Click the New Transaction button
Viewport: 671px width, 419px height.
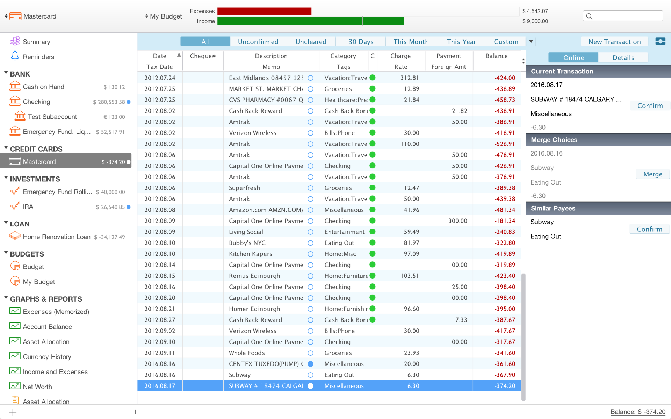point(614,42)
